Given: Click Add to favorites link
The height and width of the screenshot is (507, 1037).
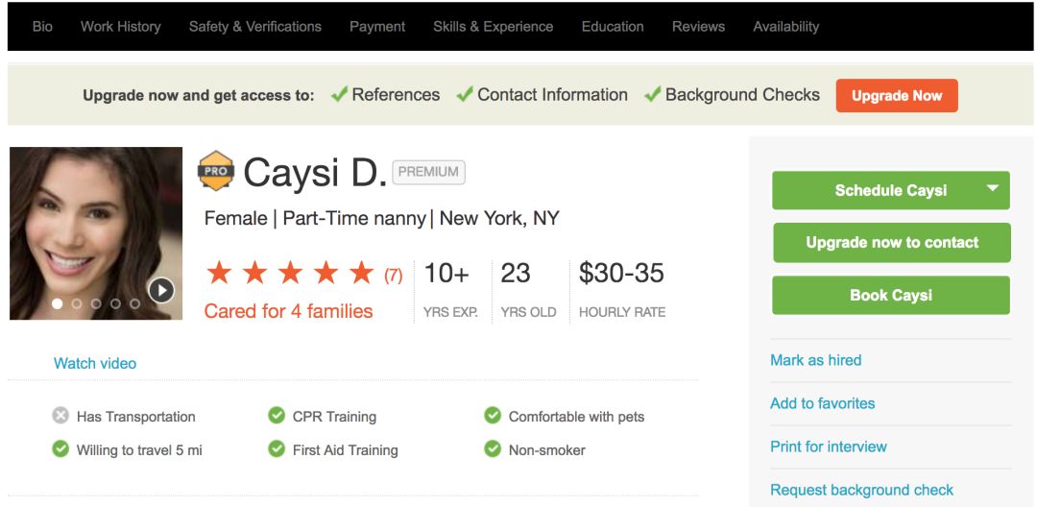Looking at the screenshot, I should point(822,403).
